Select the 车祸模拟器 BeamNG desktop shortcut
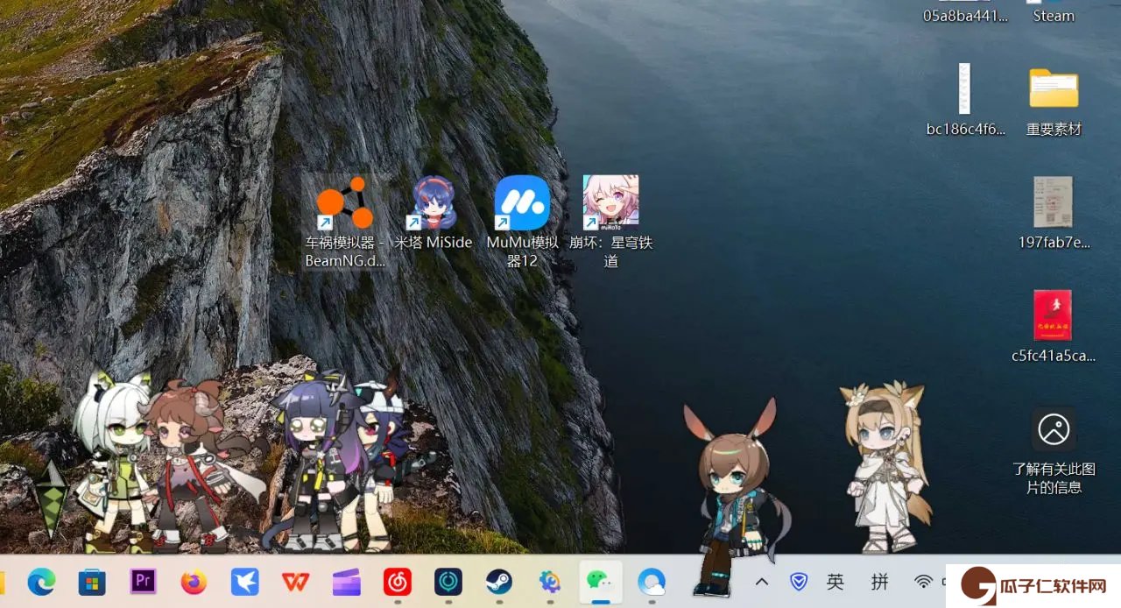This screenshot has height=608, width=1121. coord(346,222)
